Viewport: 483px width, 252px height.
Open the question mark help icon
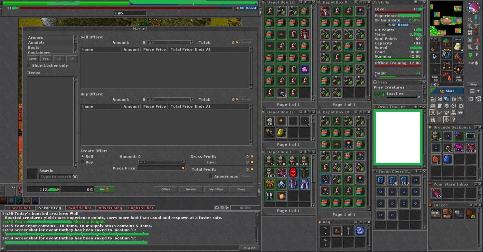[453, 120]
